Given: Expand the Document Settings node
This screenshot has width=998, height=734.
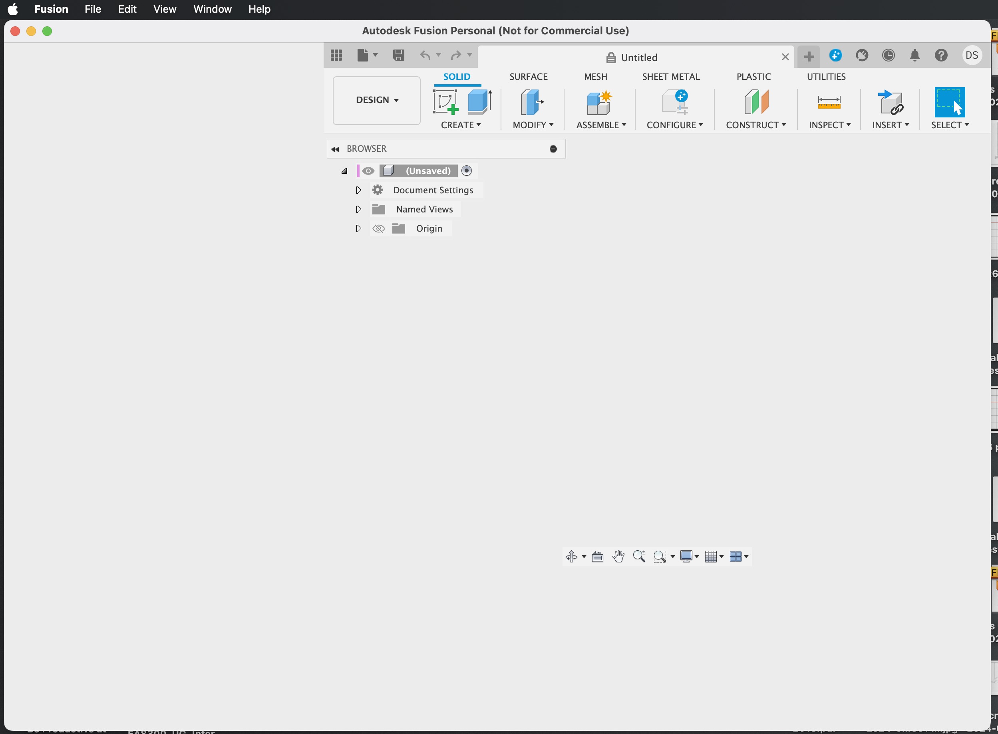Looking at the screenshot, I should 358,190.
